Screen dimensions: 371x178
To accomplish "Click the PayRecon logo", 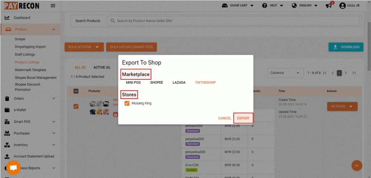I will (21, 6).
